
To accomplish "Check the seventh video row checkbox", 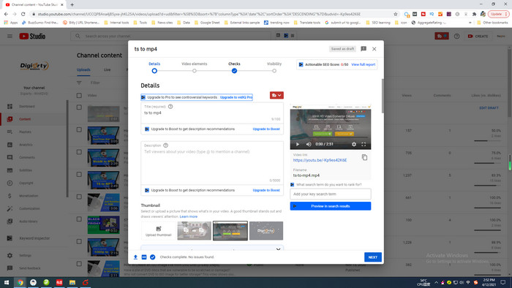I will 79,242.
